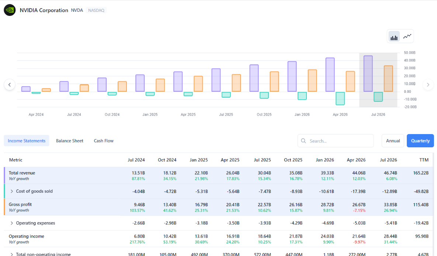Open the Cash Flow tab

pyautogui.click(x=104, y=141)
